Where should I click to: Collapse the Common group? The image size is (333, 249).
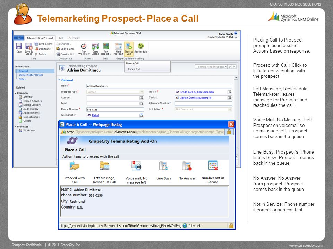pyautogui.click(x=16, y=93)
